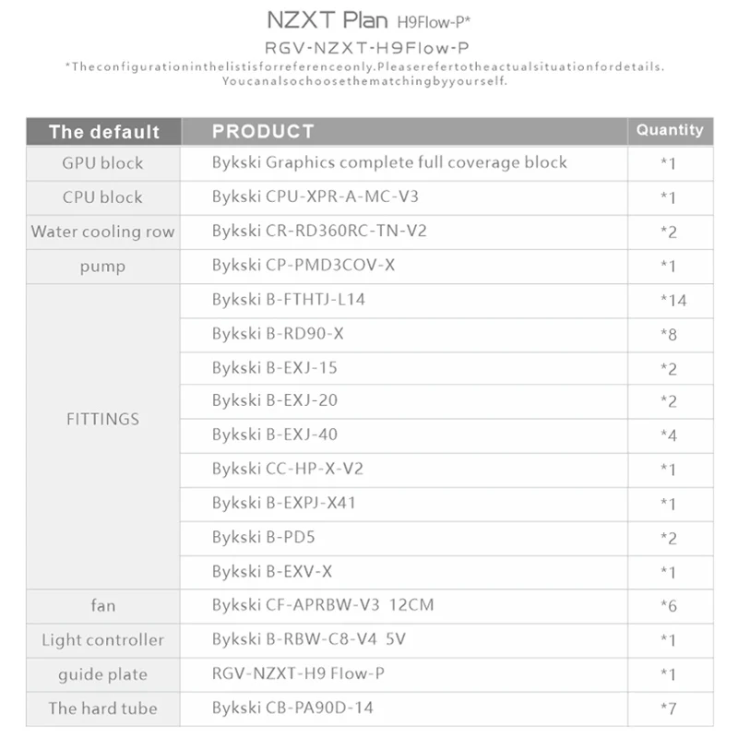This screenshot has height=738, width=738.
Task: Select Bykski CR-RD360RC-TN-V2 product entry
Action: [319, 232]
